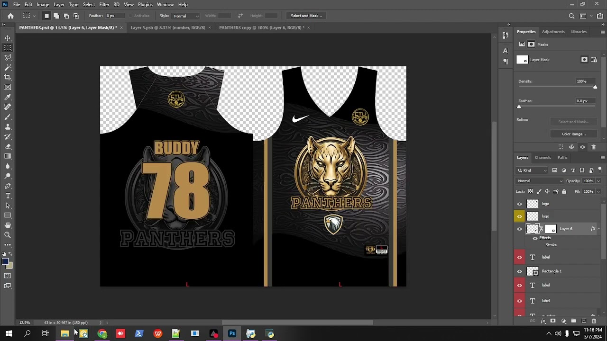Click the delete layer trash icon
Screen dimensions: 607x341
click(x=594, y=321)
